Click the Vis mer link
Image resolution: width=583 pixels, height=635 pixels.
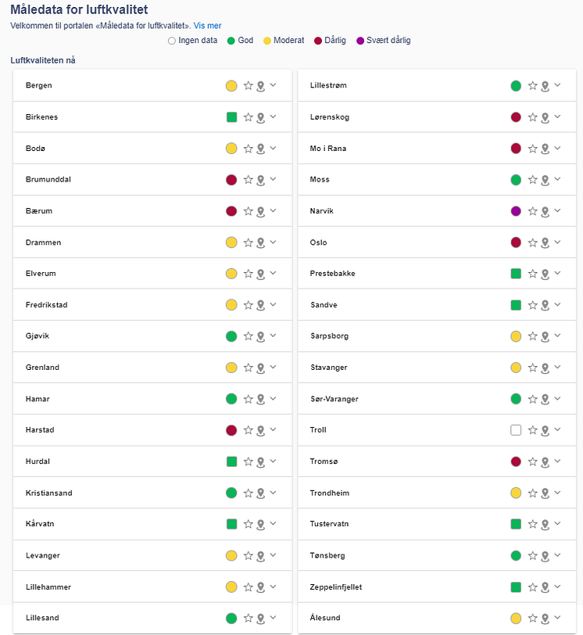(x=207, y=26)
